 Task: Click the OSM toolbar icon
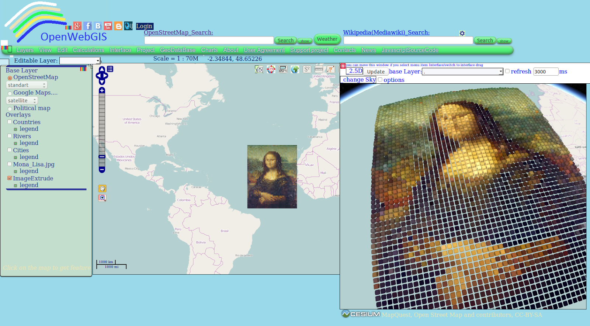coord(283,69)
